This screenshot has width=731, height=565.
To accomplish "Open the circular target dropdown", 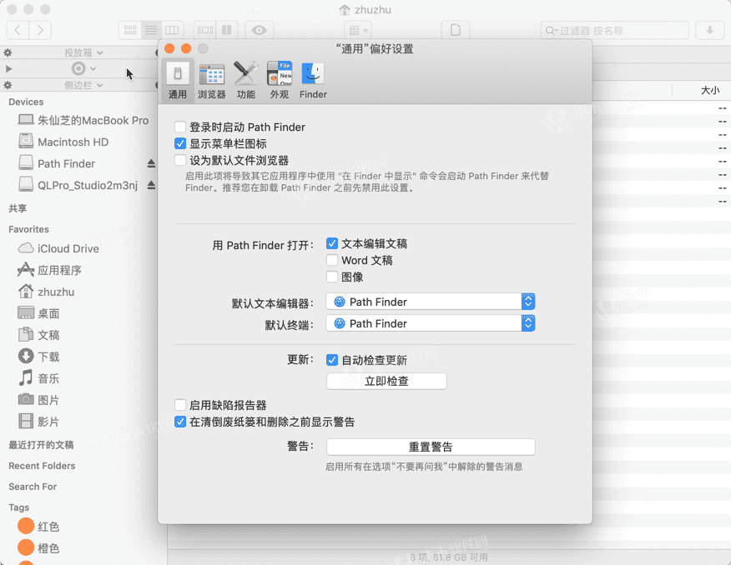I will click(x=84, y=69).
